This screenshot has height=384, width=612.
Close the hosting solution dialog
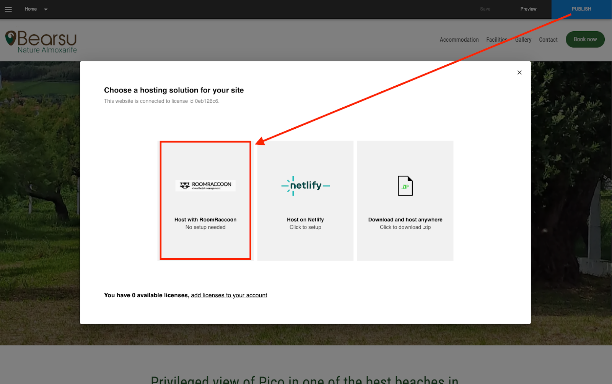point(519,73)
